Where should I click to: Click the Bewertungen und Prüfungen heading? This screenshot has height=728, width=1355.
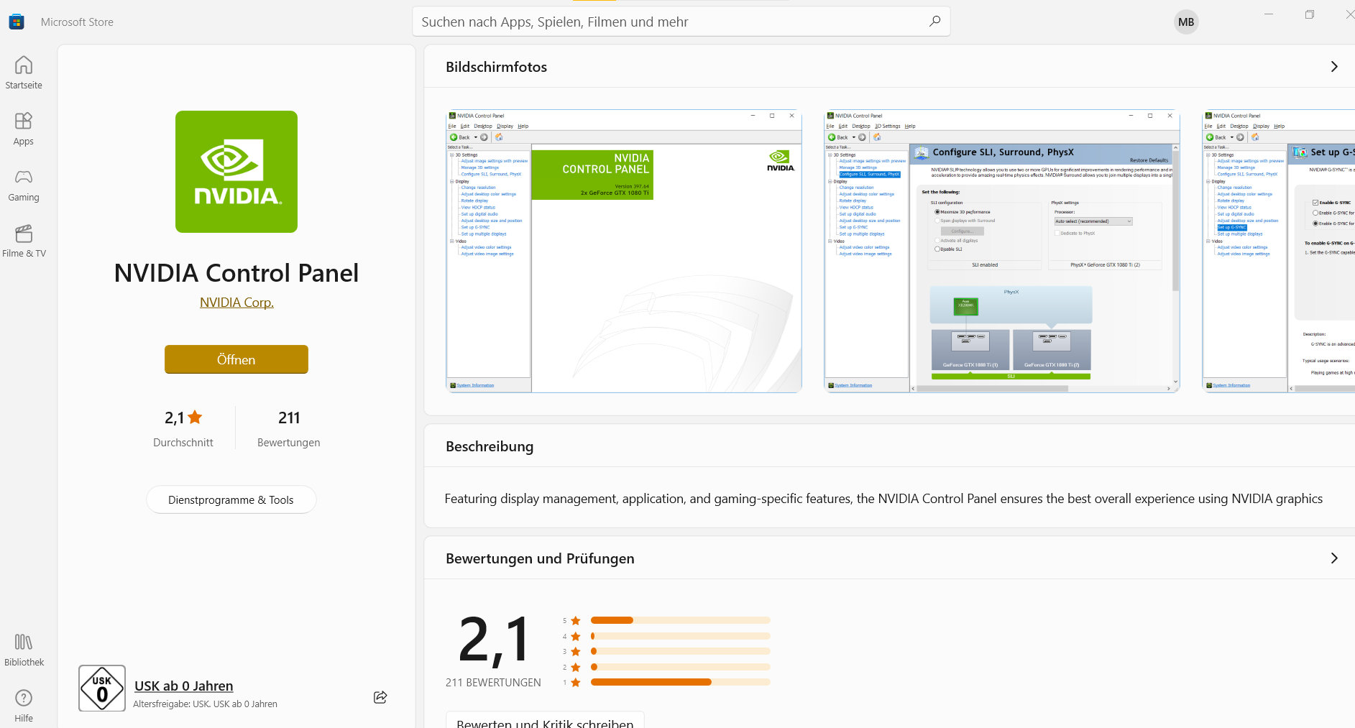540,558
